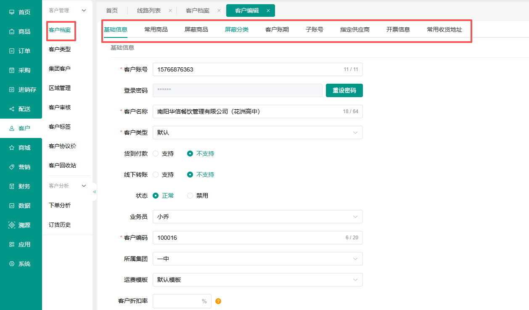Click the 商品 sidebar icon
Viewport: 529px width, 310px height.
[x=12, y=32]
